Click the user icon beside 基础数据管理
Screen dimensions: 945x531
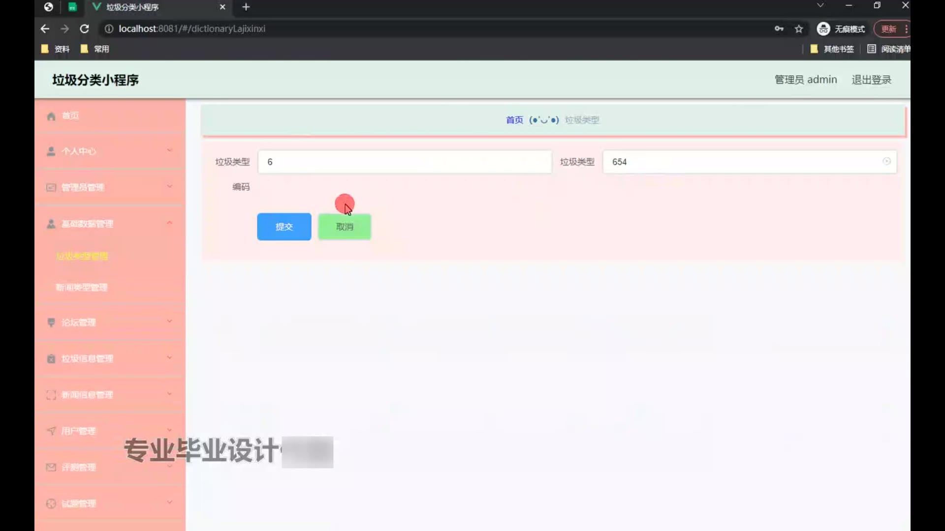(51, 224)
